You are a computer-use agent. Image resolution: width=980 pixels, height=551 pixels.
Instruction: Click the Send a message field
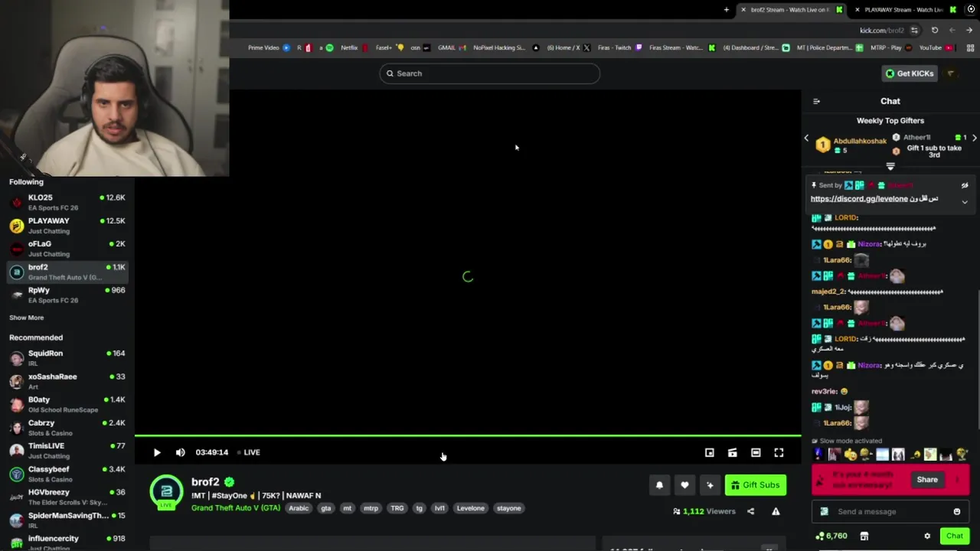[890, 512]
